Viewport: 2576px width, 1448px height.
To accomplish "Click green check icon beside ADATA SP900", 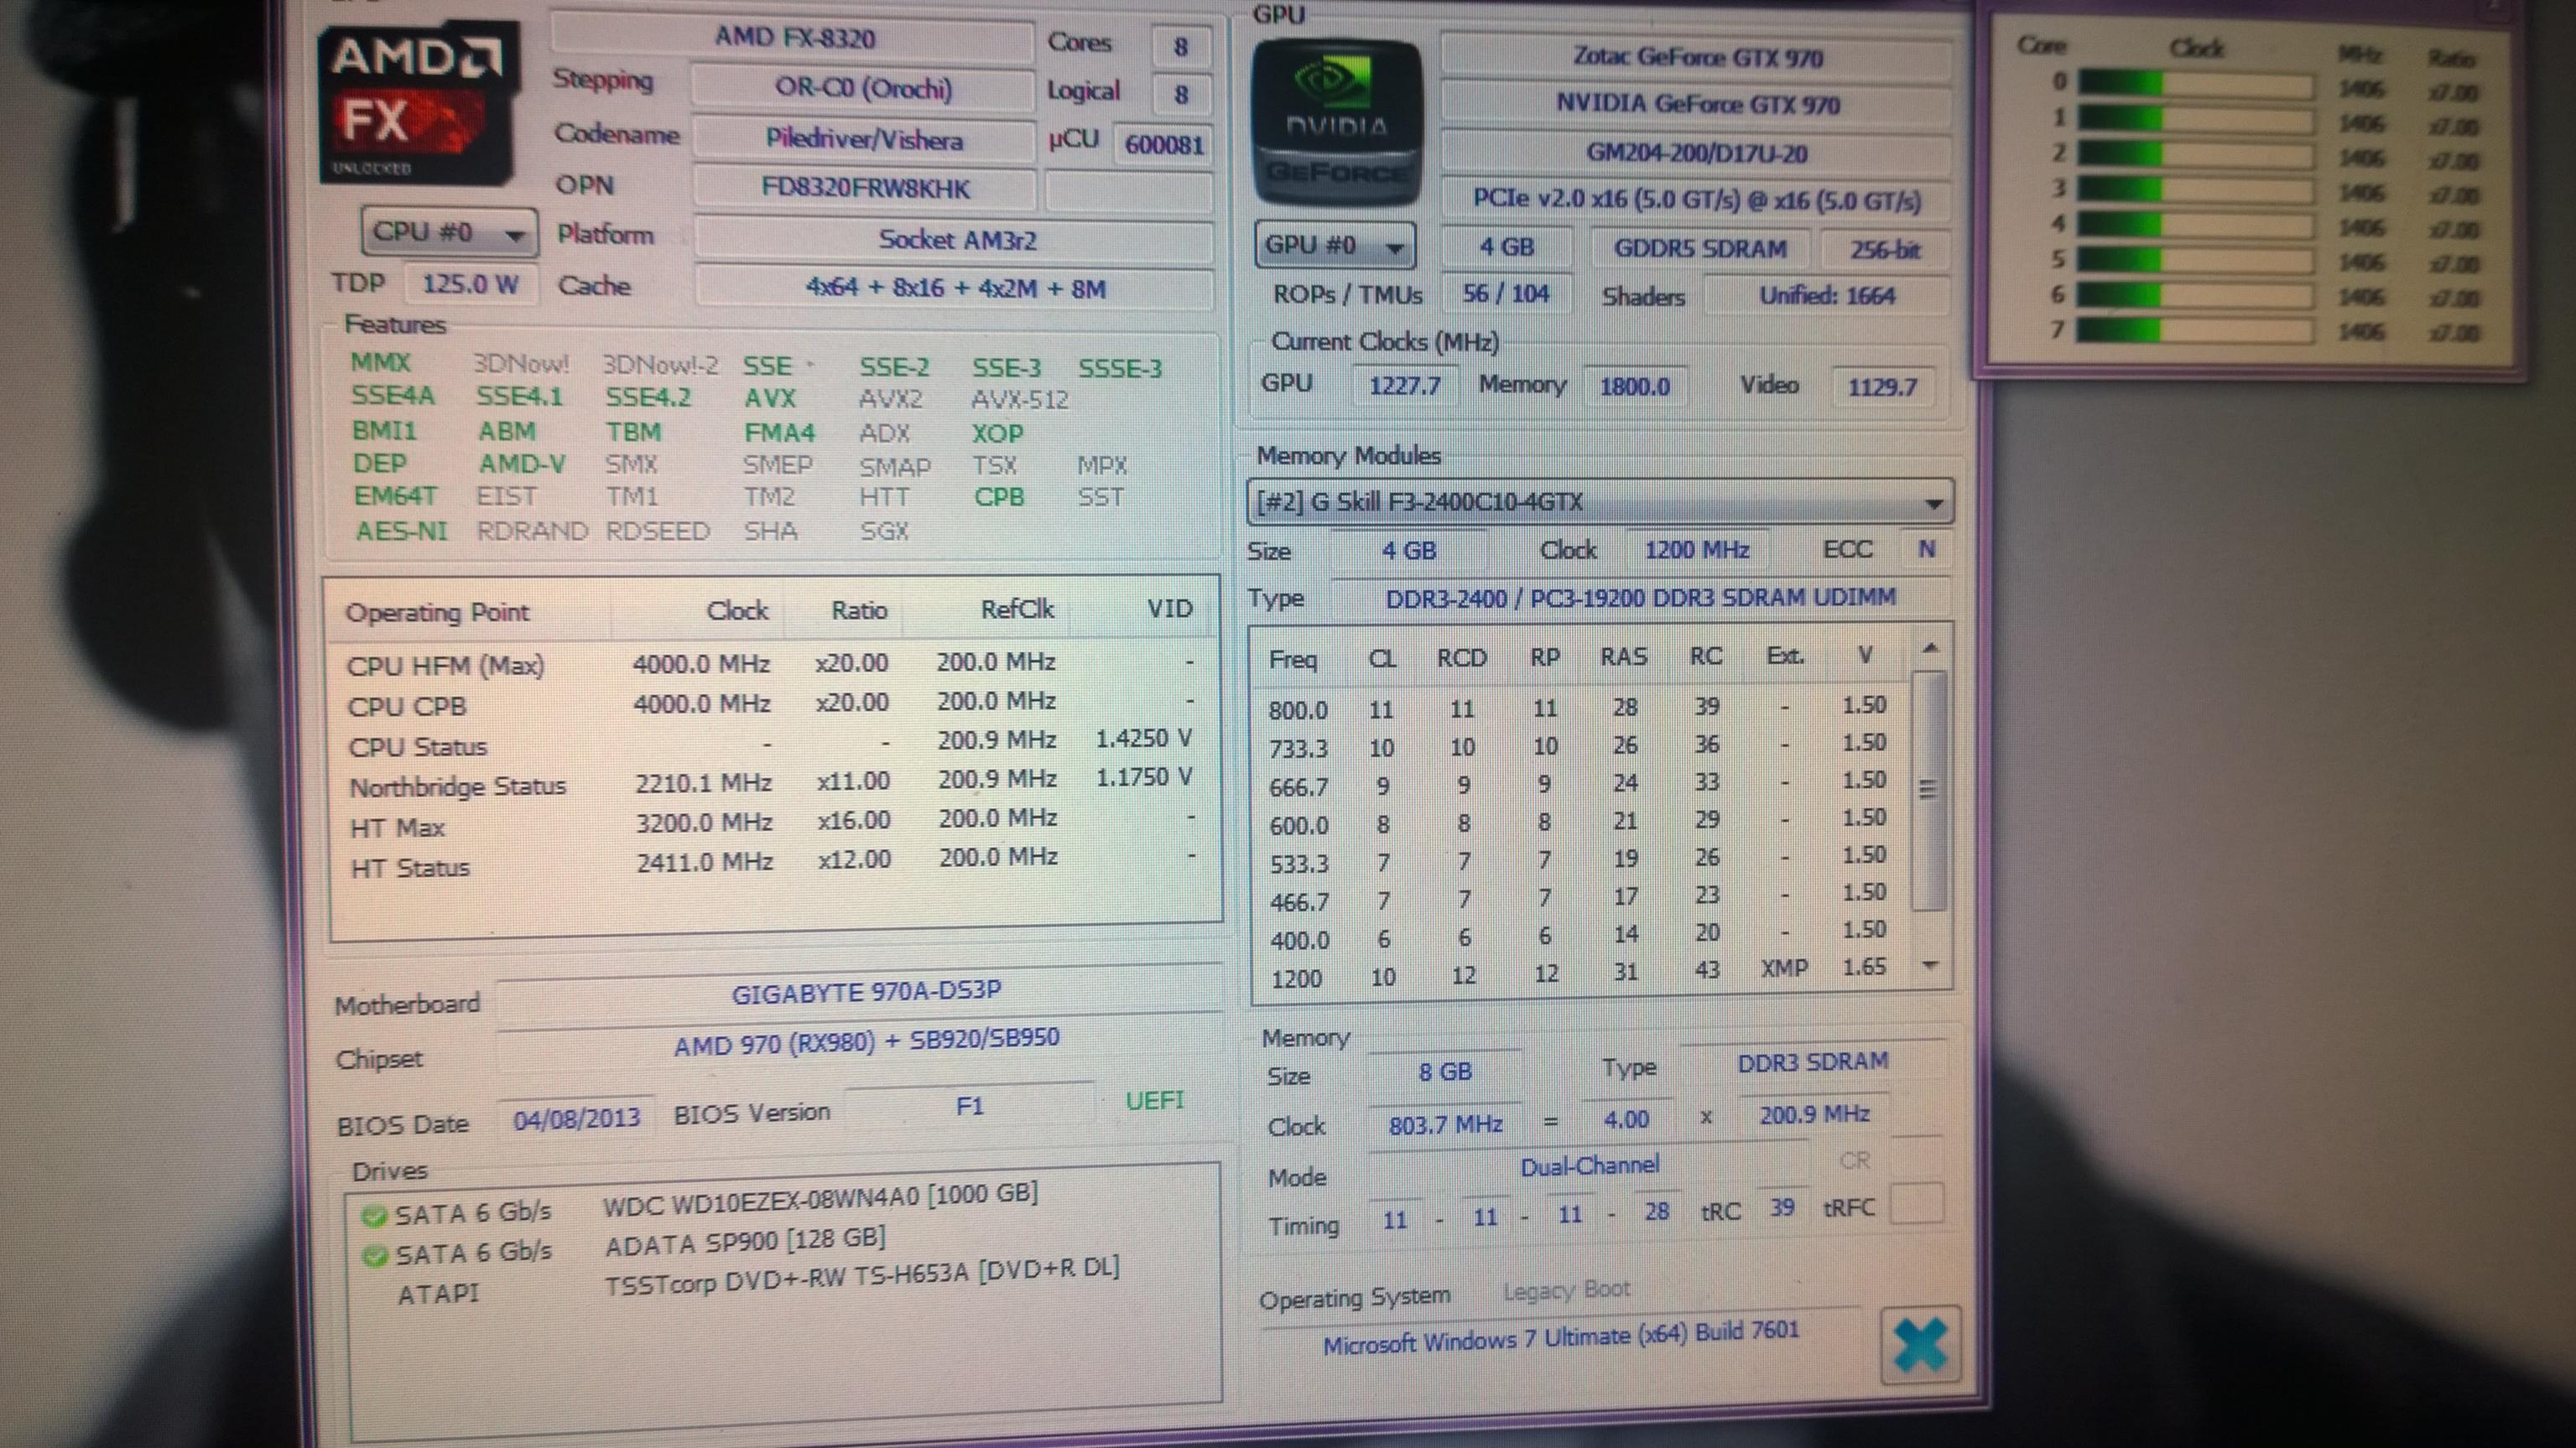I will (375, 1256).
